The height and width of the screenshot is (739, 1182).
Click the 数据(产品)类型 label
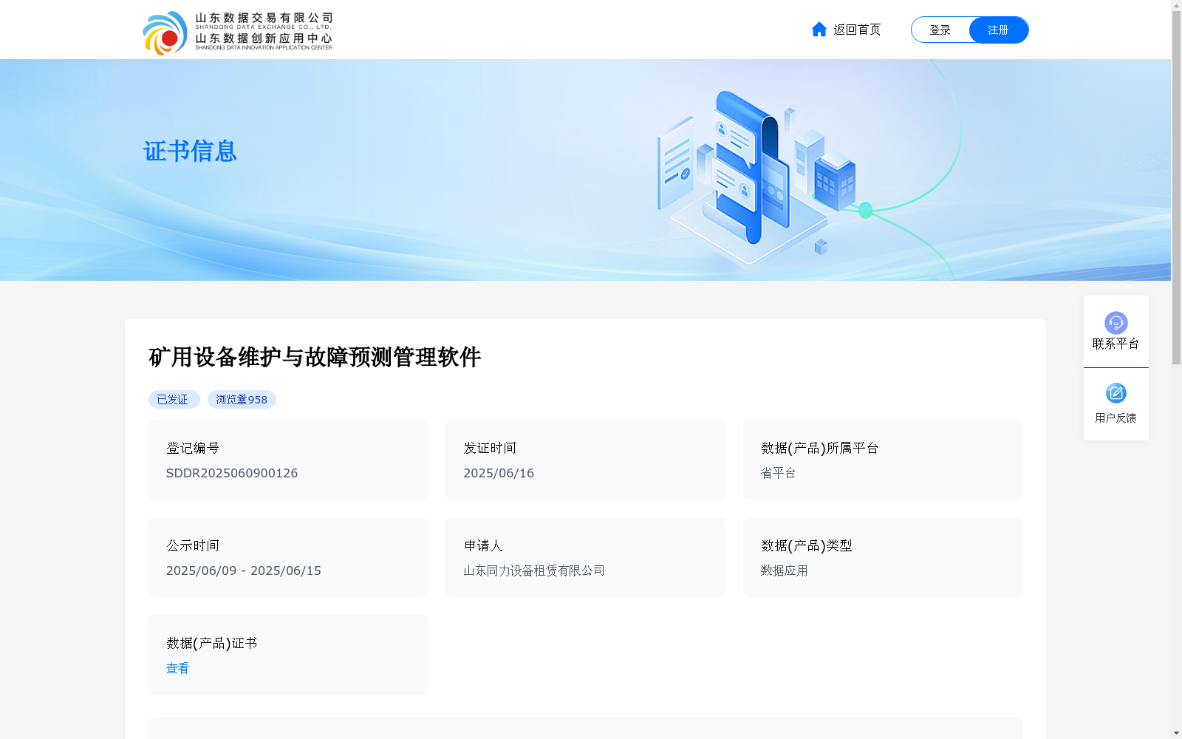(806, 546)
